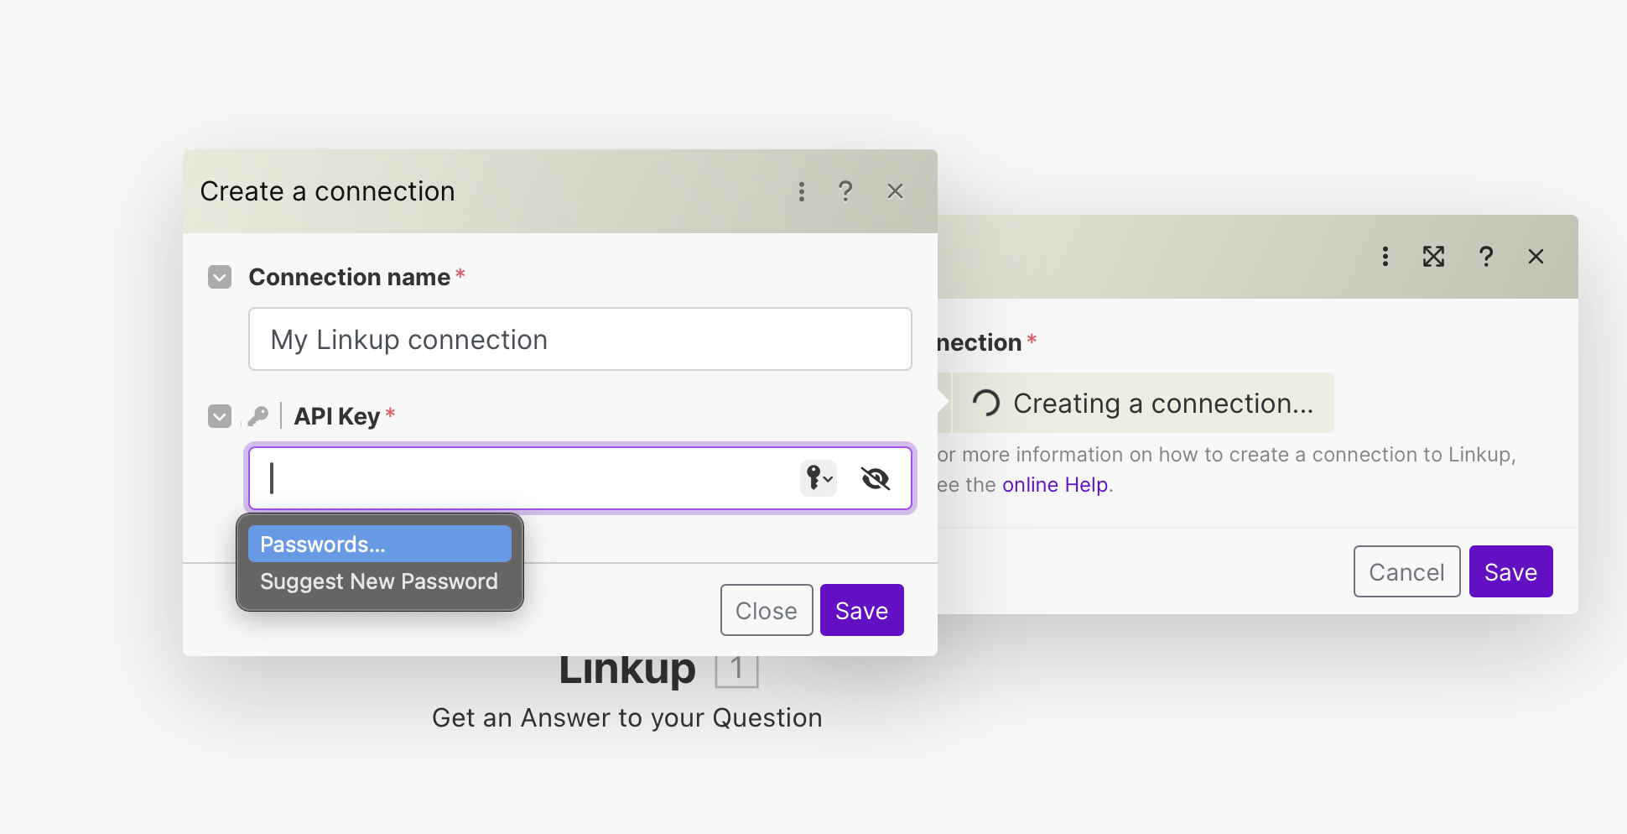Screen dimensions: 1627x834
Task: Click Cancel in the Linkup module panel
Action: 1406,571
